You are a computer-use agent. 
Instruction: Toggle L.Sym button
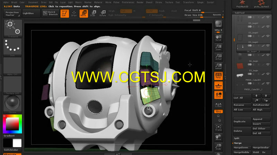click(218, 105)
